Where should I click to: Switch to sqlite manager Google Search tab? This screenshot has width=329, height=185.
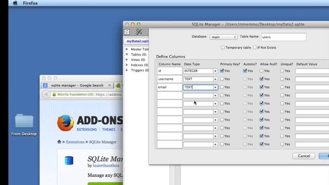coord(77,85)
